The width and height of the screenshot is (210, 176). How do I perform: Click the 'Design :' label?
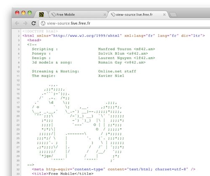click(41, 58)
